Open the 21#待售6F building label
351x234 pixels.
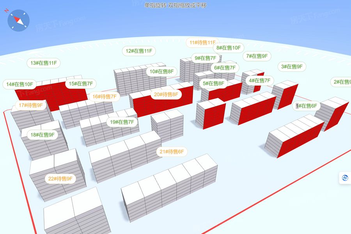172,151
